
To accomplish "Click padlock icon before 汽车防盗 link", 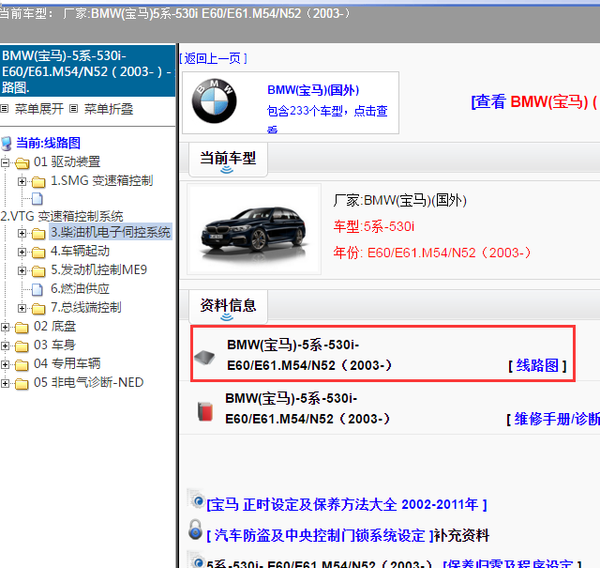I will pyautogui.click(x=195, y=530).
